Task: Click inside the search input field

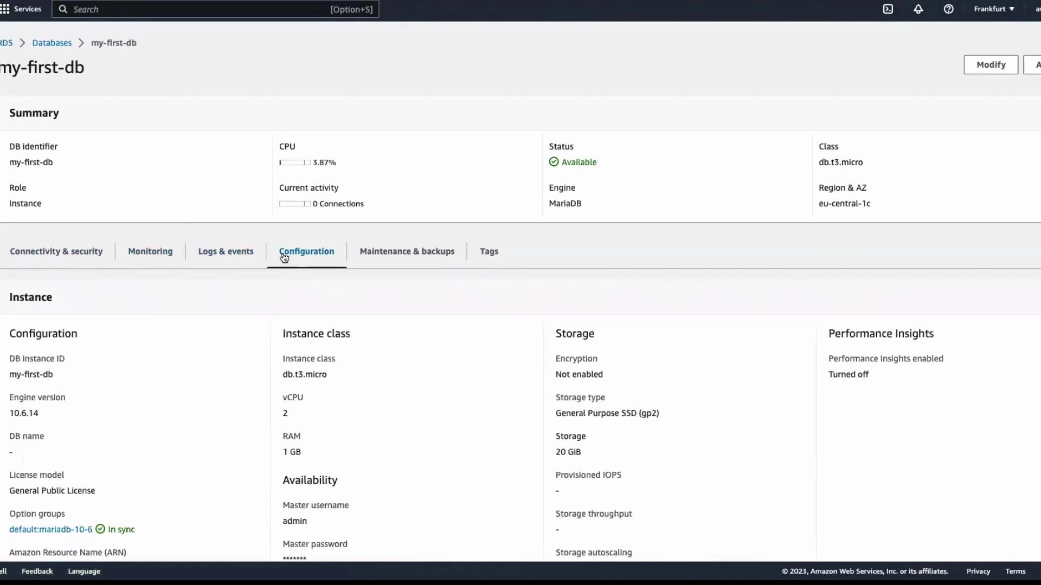Action: click(x=190, y=9)
